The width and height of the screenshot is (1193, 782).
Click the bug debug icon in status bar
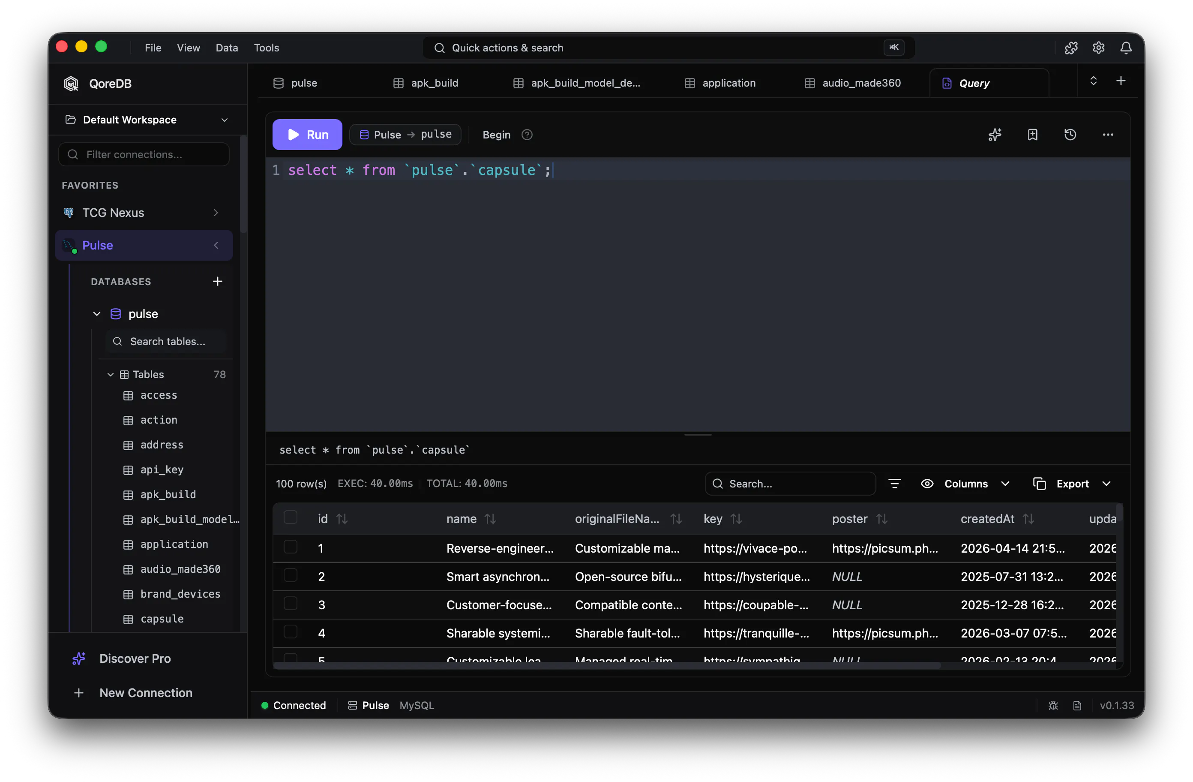click(1053, 705)
